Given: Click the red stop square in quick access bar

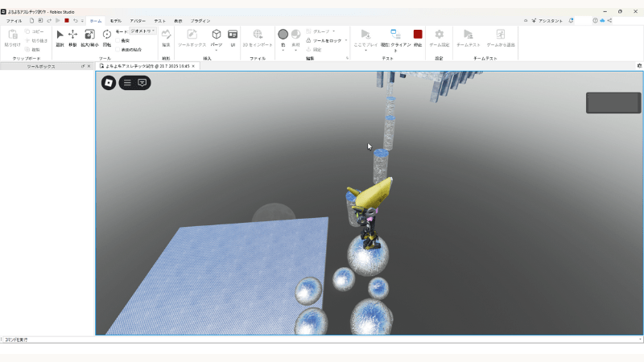Looking at the screenshot, I should click(x=67, y=21).
